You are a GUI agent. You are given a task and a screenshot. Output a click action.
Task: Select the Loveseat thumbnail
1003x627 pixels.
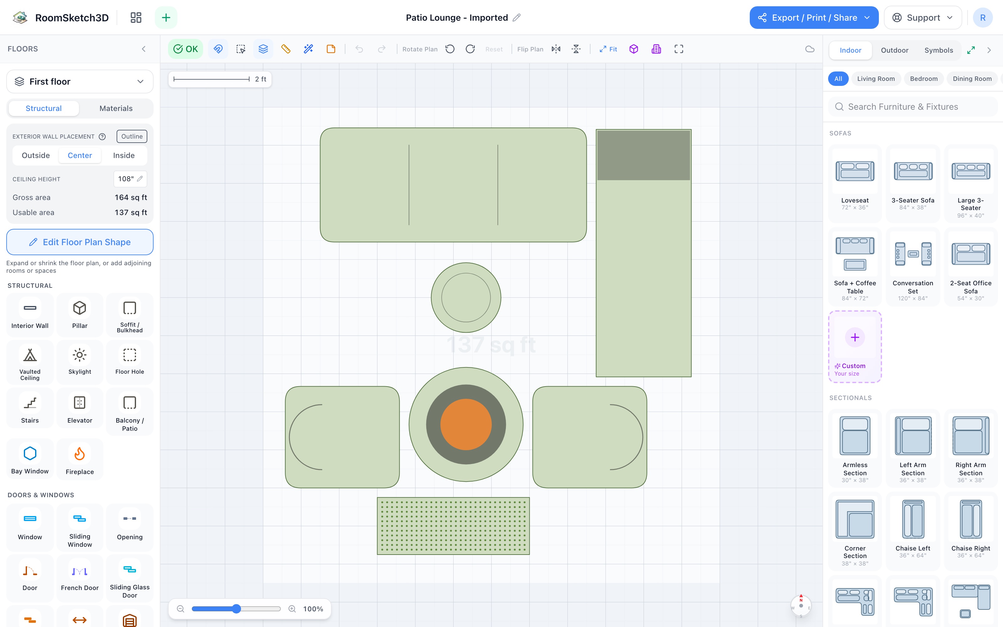pyautogui.click(x=855, y=171)
